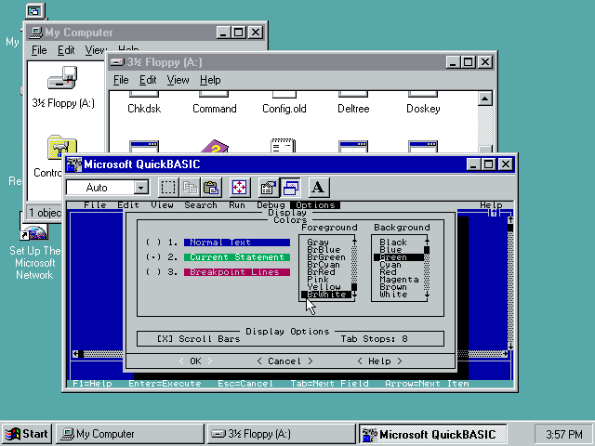Click the Set Up The Microsoft Network icon

[34, 252]
